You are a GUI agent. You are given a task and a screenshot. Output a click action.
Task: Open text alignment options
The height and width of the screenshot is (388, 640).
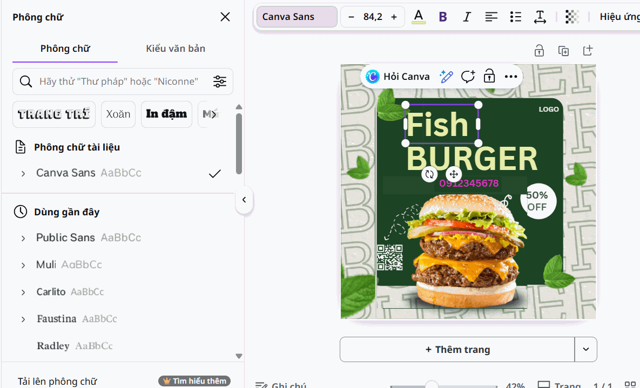point(491,17)
